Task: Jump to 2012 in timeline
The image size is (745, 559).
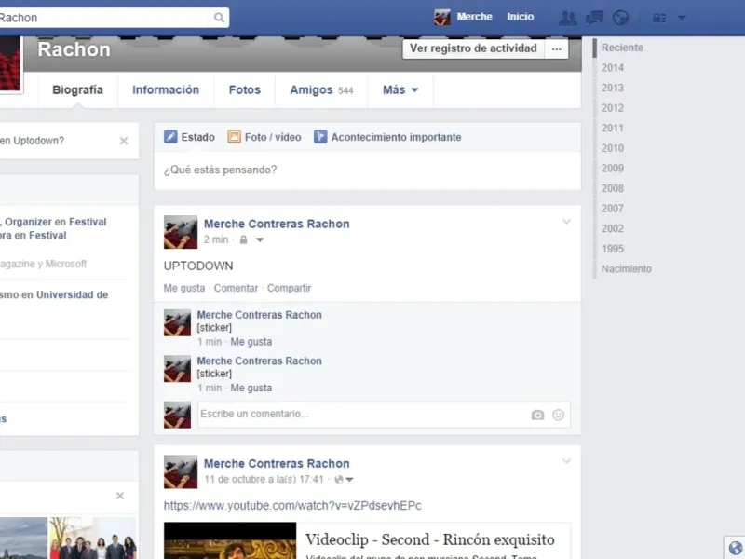Action: pos(612,108)
